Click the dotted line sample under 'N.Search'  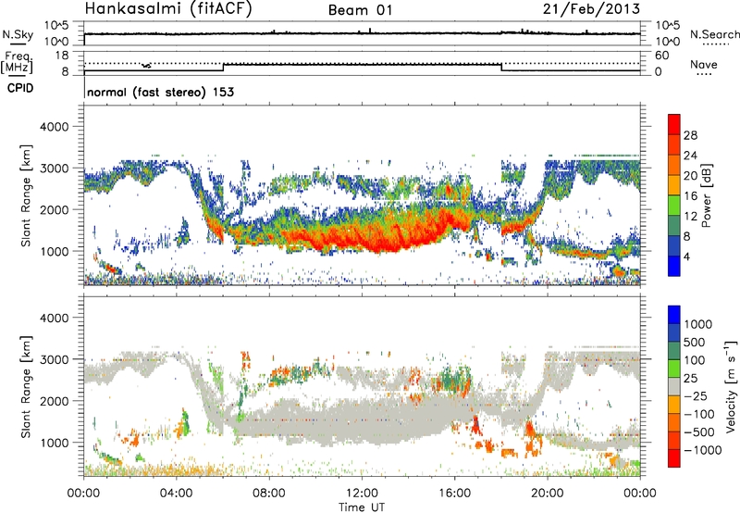coord(716,44)
